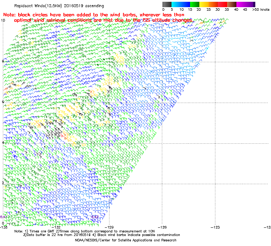Click longitude axis label '-135'
Screen dimensions: 271x246
[x=4, y=227]
